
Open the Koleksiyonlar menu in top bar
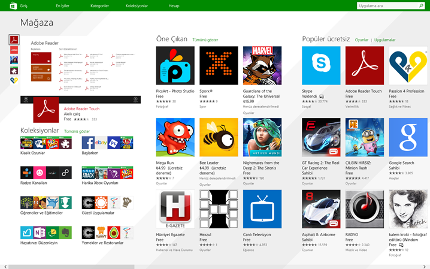[x=137, y=6]
